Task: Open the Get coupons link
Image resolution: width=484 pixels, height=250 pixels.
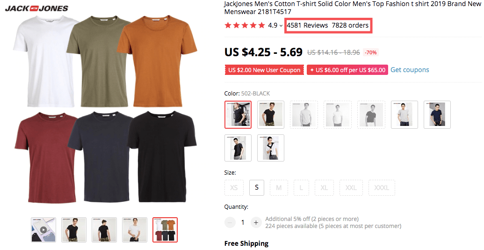Action: pyautogui.click(x=410, y=70)
